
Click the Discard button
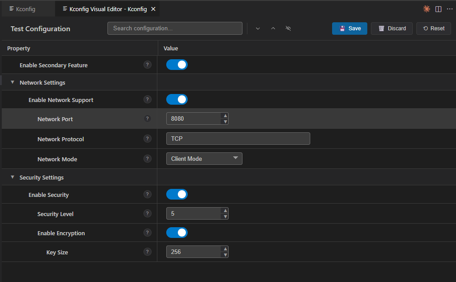(x=392, y=29)
